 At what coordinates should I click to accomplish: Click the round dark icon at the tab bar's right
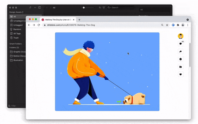[x=188, y=20]
